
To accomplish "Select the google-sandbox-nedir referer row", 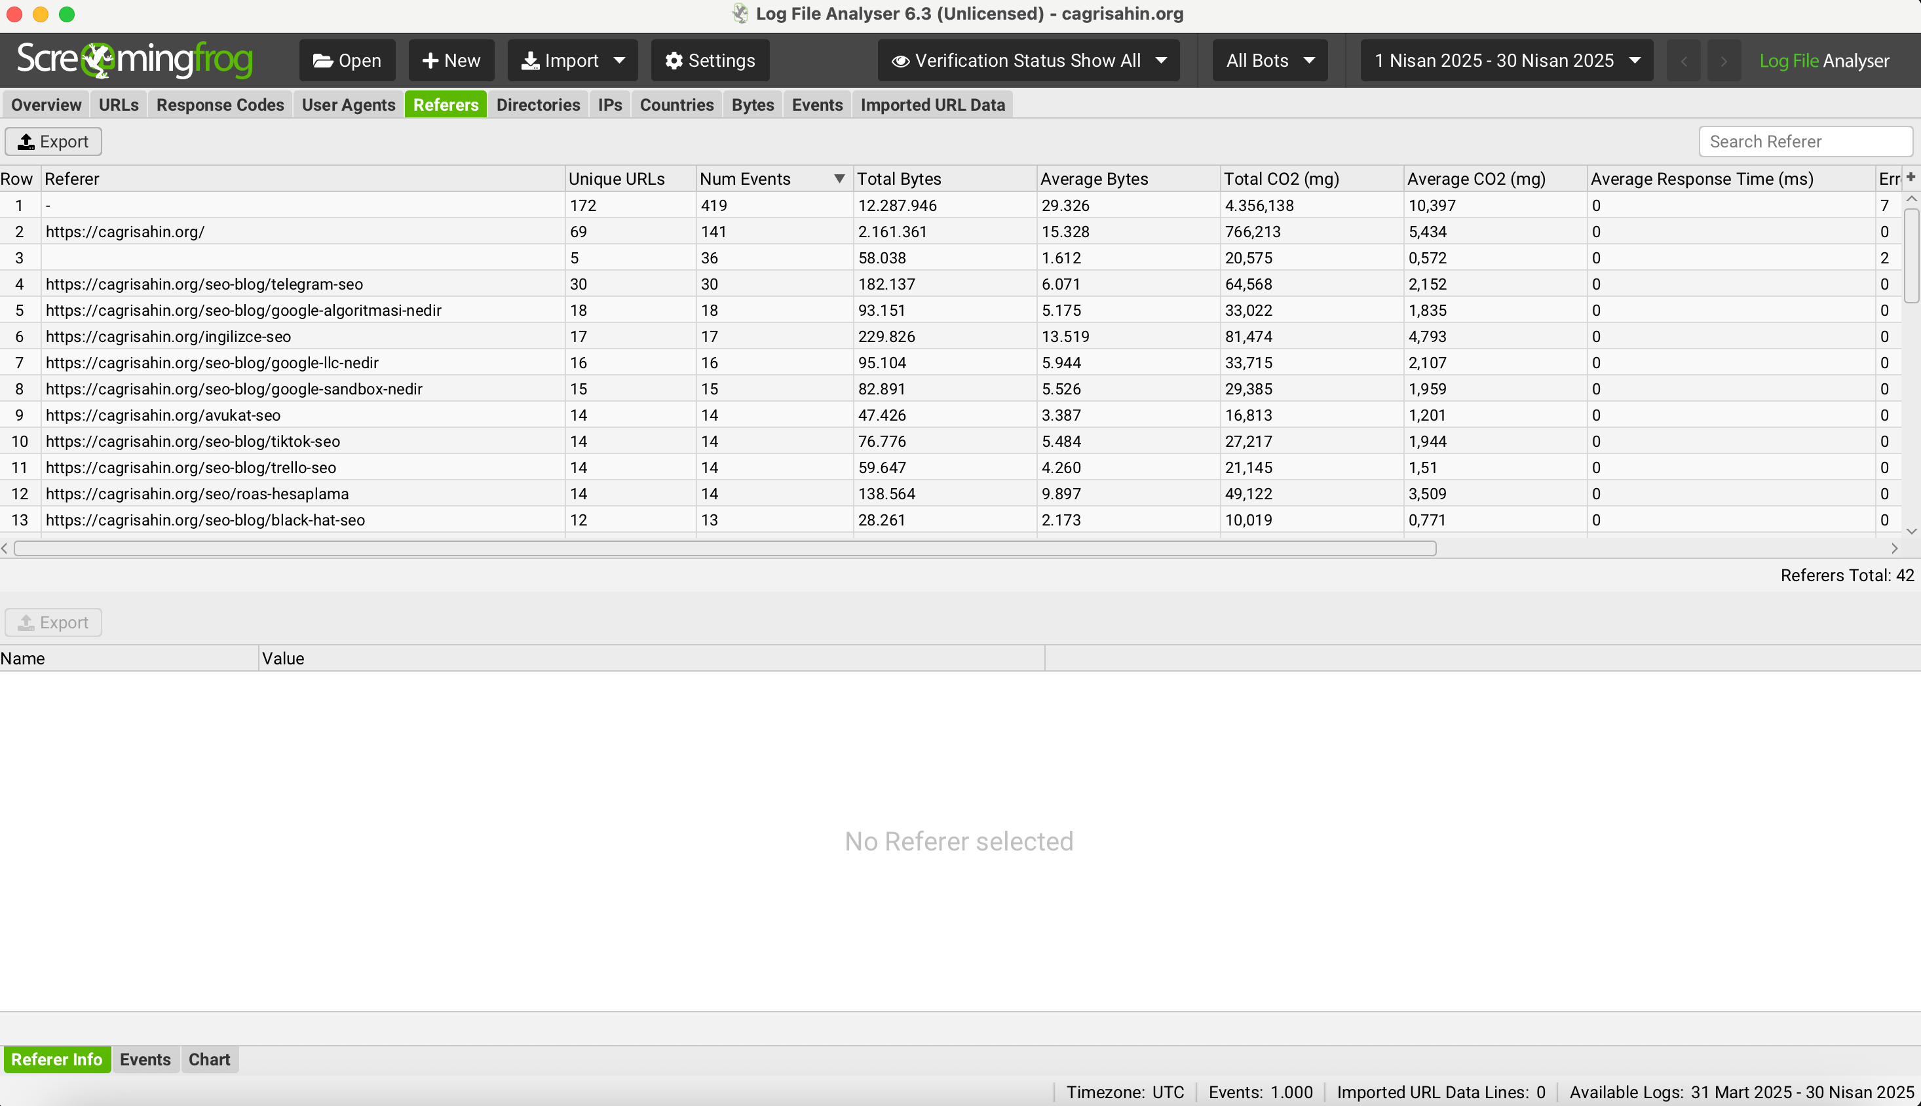I will (x=950, y=389).
